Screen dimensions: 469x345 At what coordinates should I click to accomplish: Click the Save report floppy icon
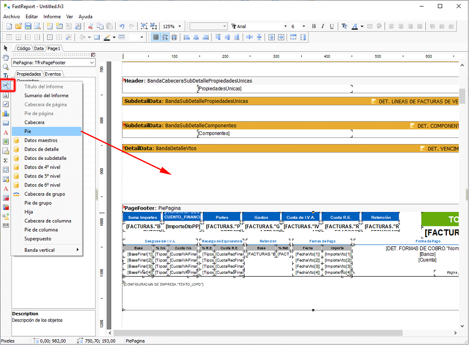29,26
